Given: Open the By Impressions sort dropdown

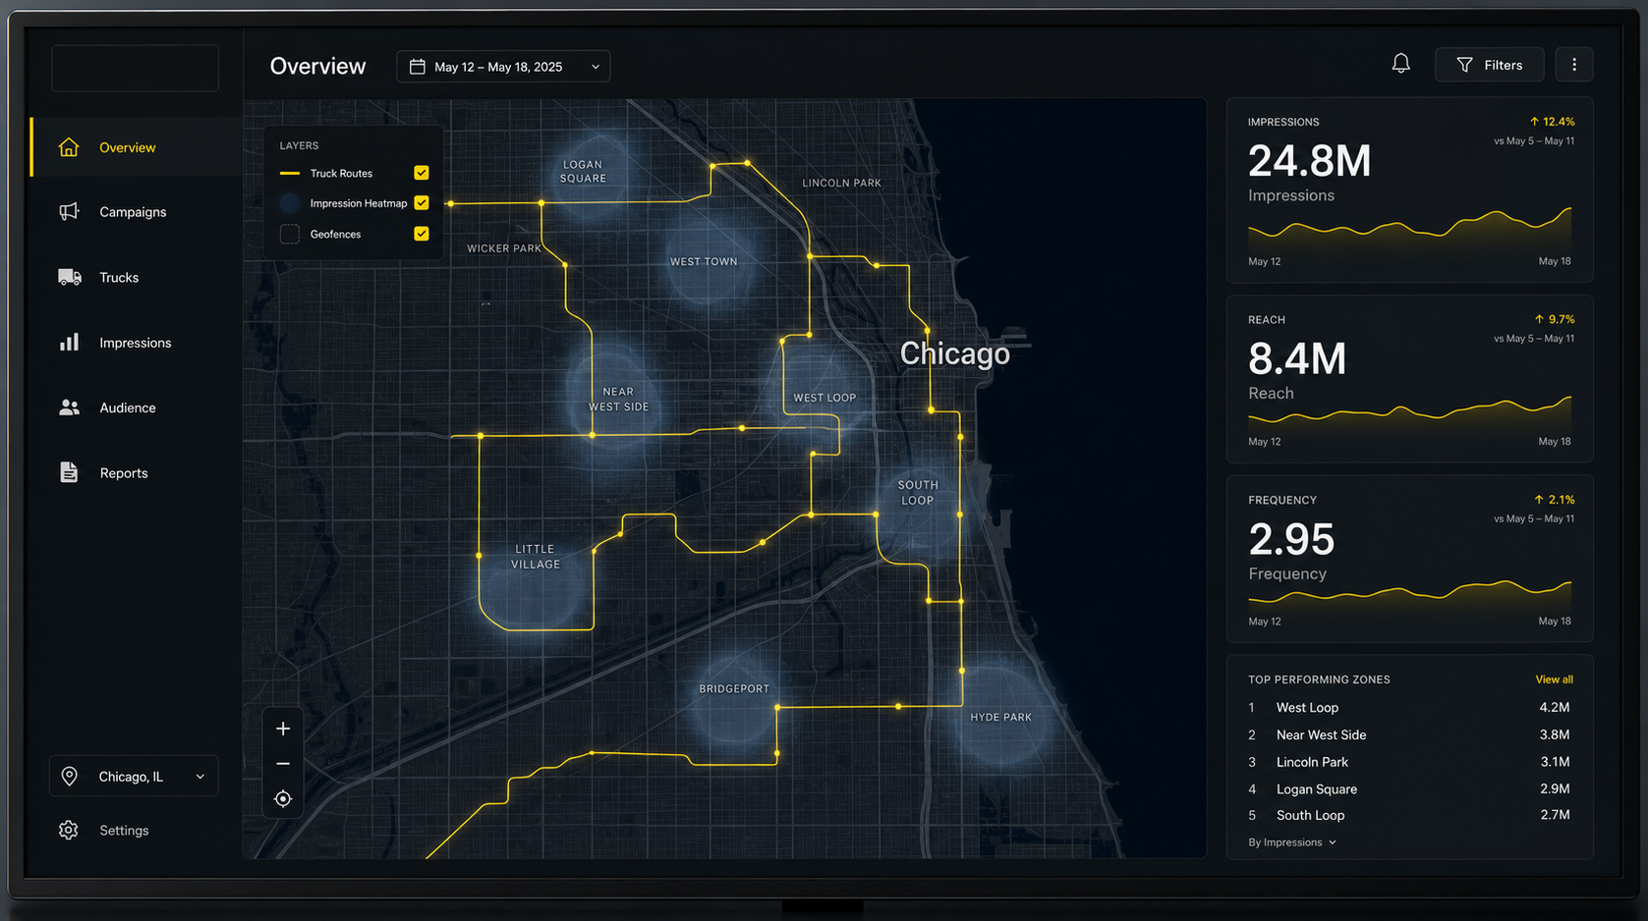Looking at the screenshot, I should point(1292,842).
